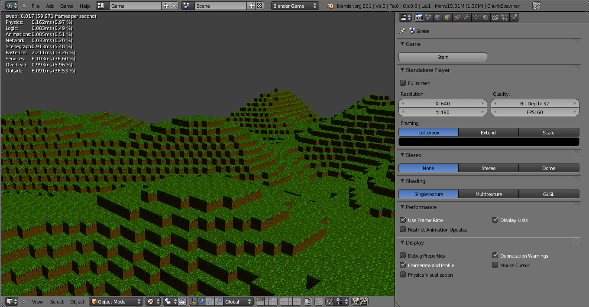Enable the Fullscreen checkbox
The height and width of the screenshot is (307, 589).
403,83
